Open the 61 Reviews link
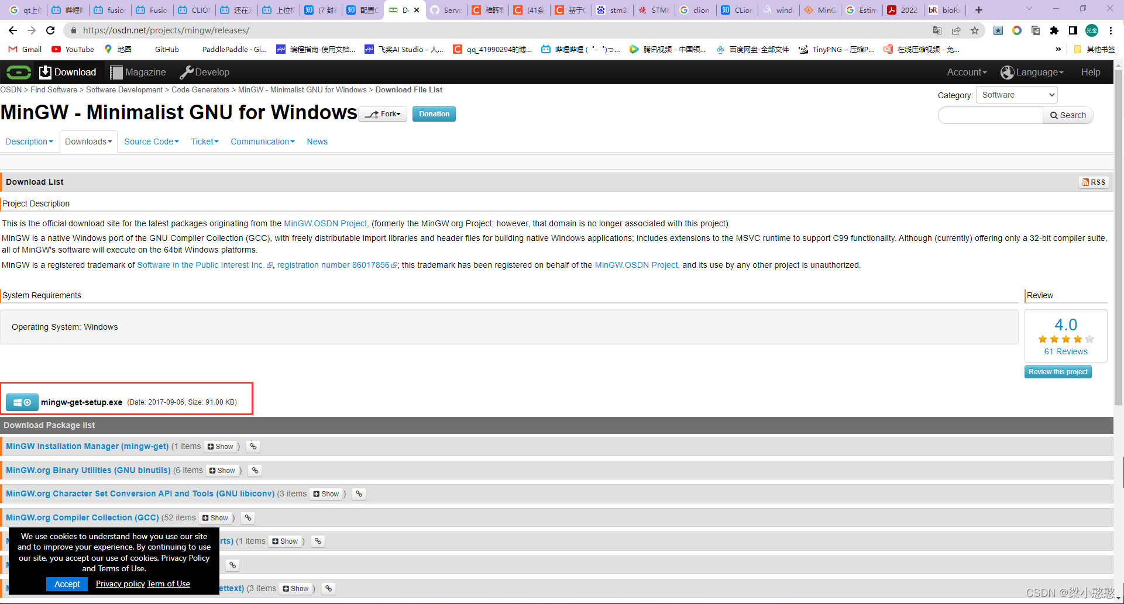 click(x=1066, y=351)
